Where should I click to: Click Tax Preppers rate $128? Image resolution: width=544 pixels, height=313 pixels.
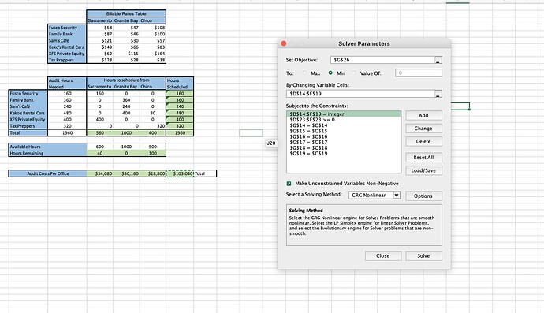(100, 60)
